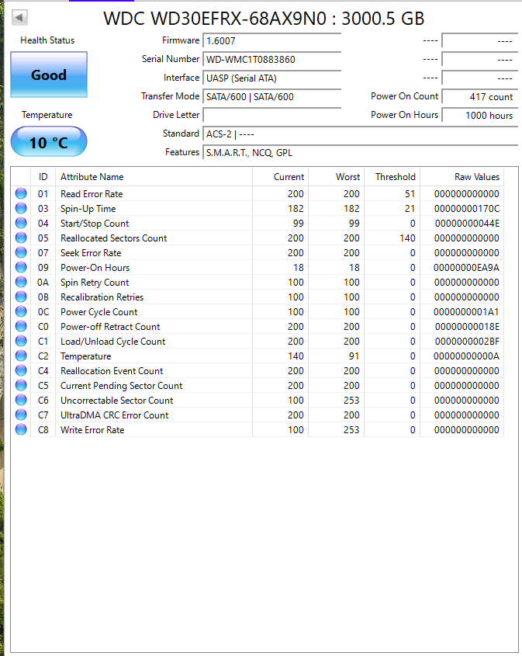Click raw value 0000000002BF
Viewport: 522px width, 656px height.
tap(467, 342)
